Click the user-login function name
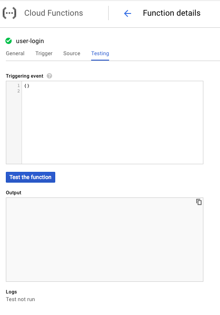The image size is (220, 315). [30, 41]
